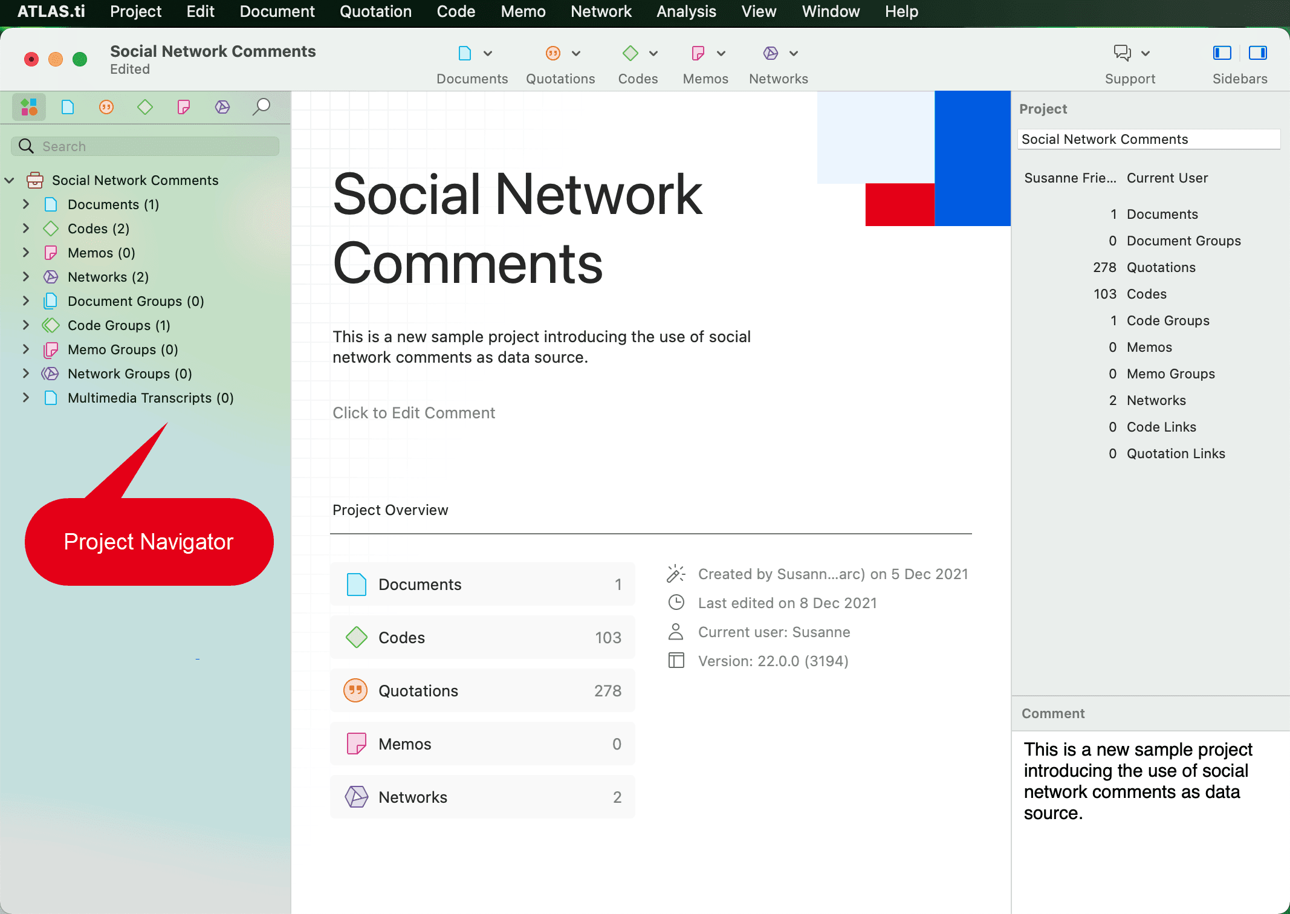
Task: Switch navigator to the Documents icon
Action: pos(68,108)
